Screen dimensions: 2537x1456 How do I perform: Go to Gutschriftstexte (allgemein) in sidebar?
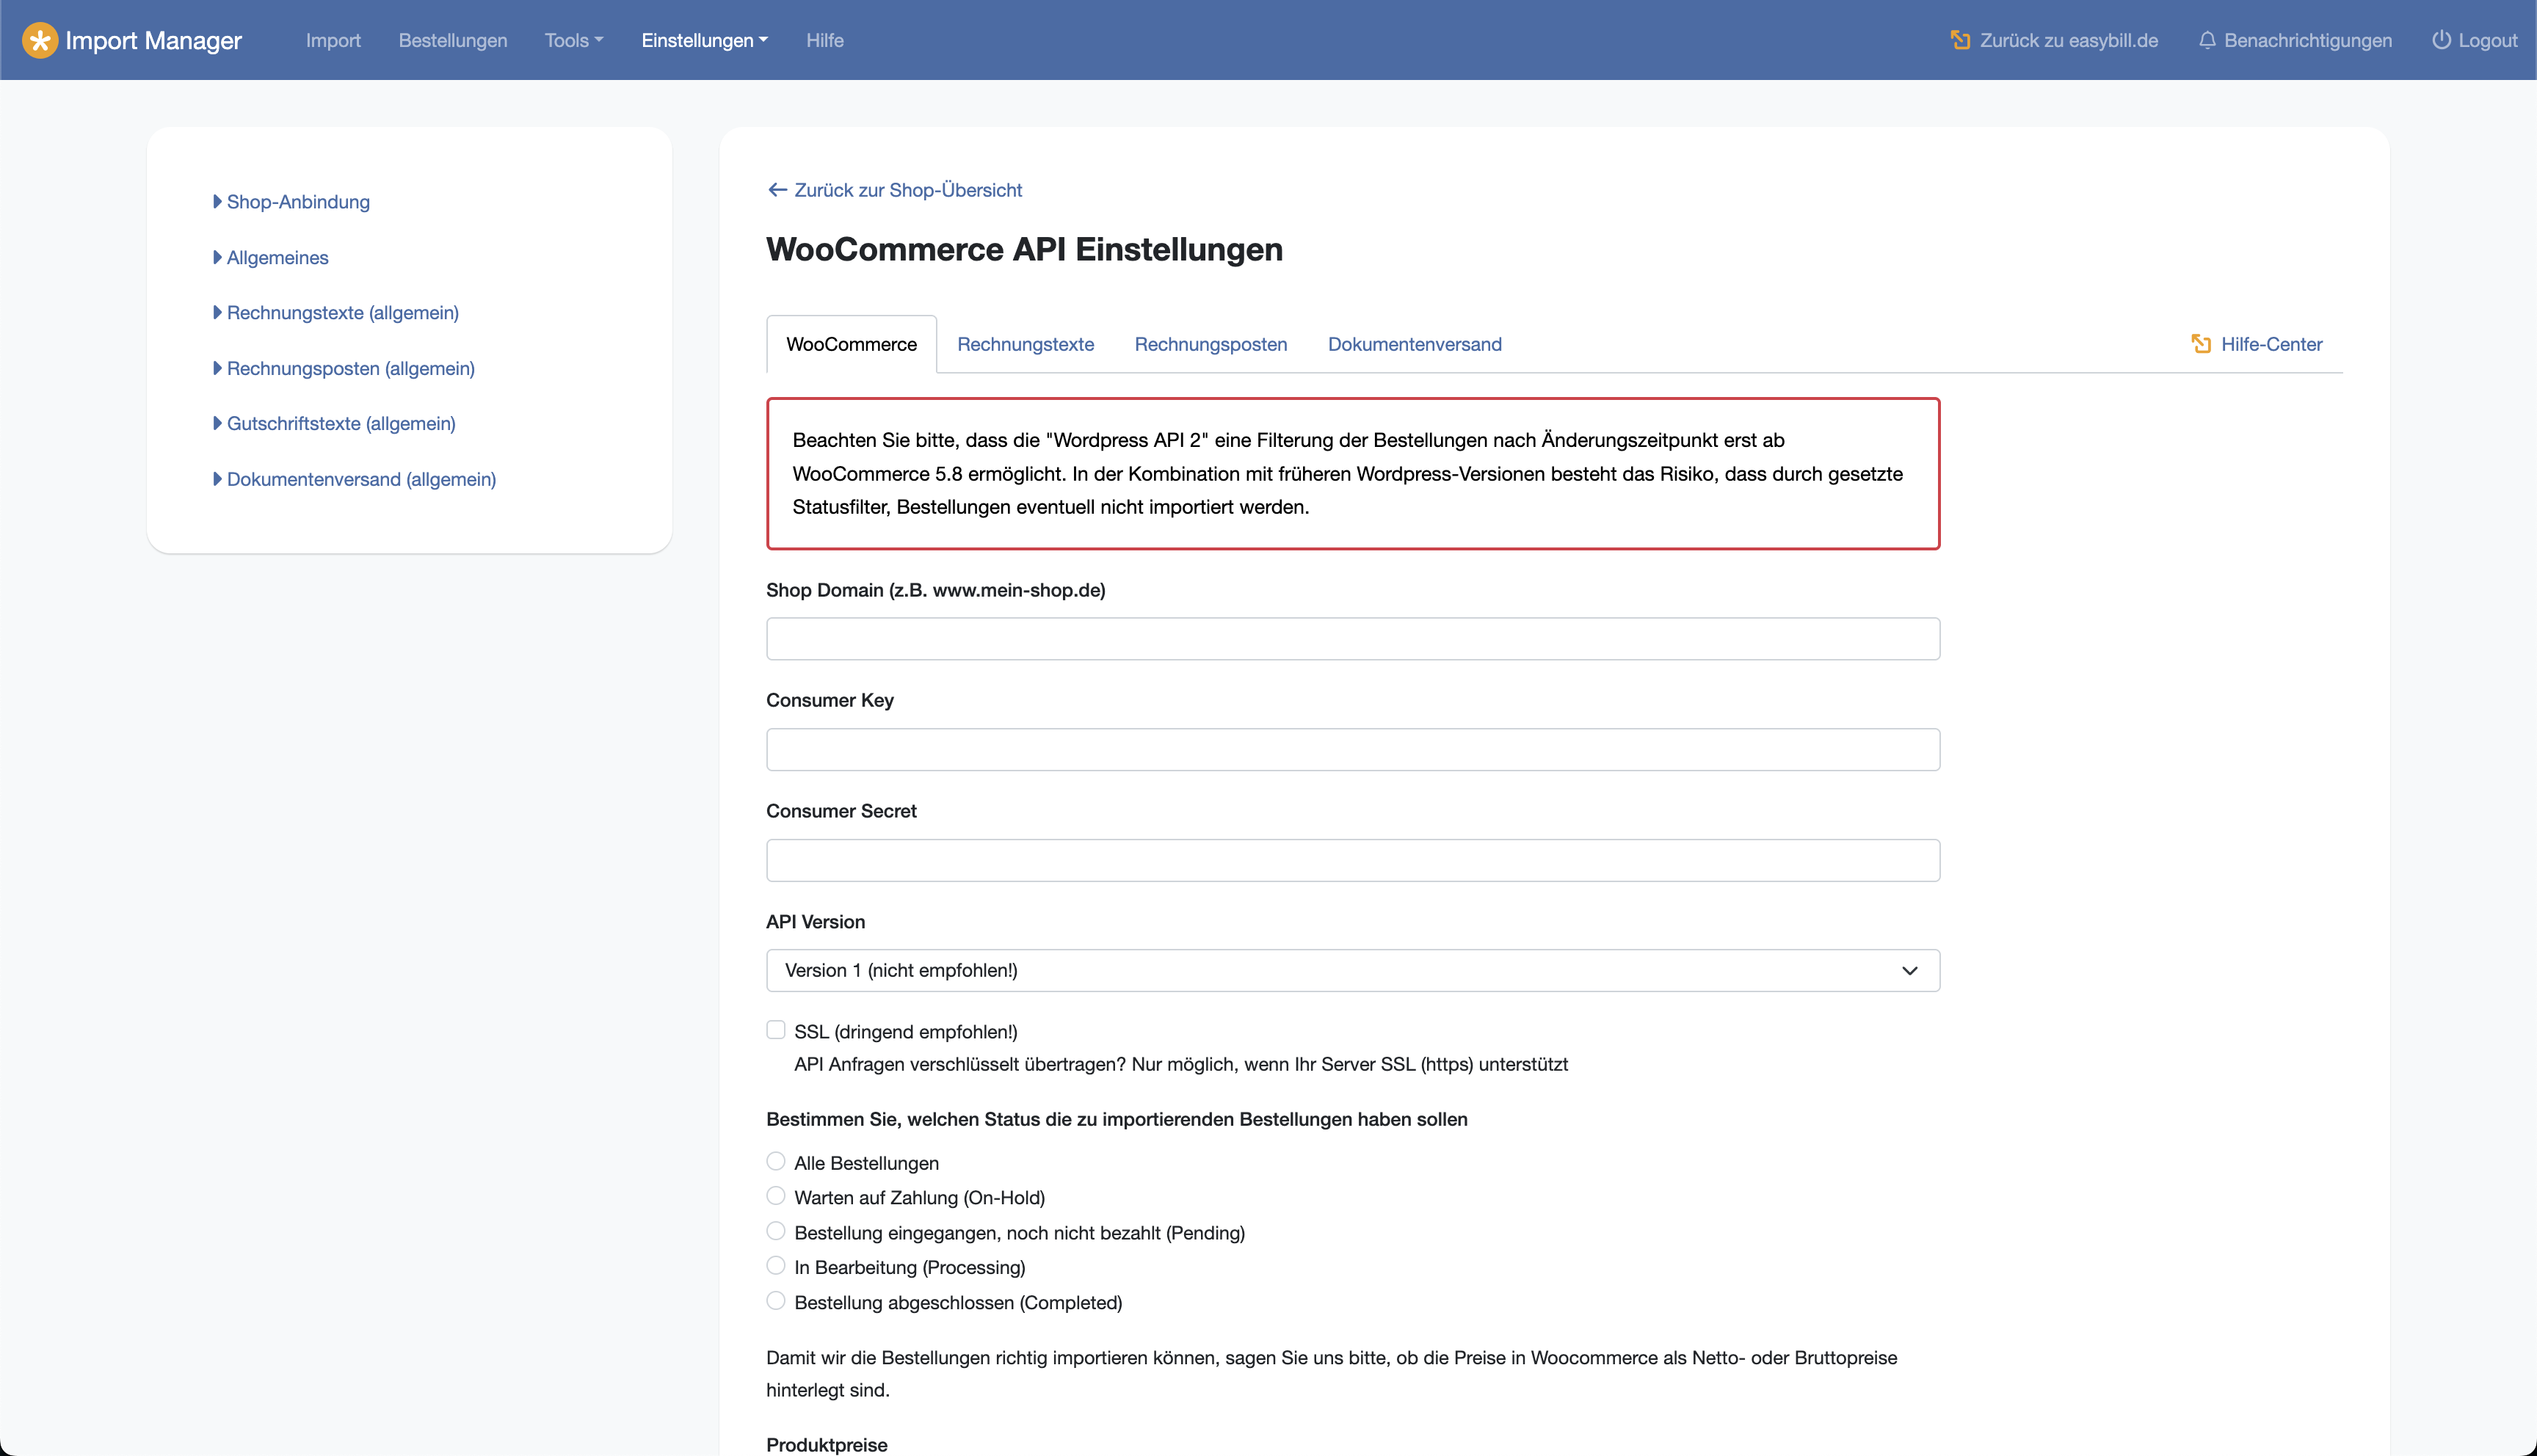[x=340, y=423]
